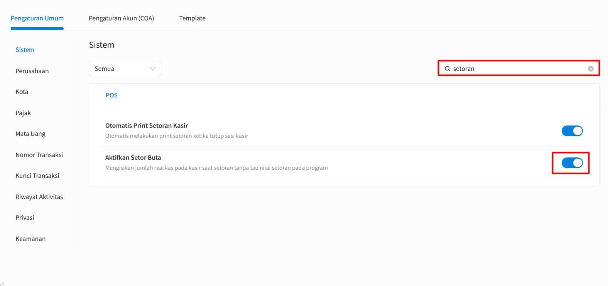Image resolution: width=608 pixels, height=286 pixels.
Task: Go to Kunci Transaksi section
Action: click(x=37, y=176)
